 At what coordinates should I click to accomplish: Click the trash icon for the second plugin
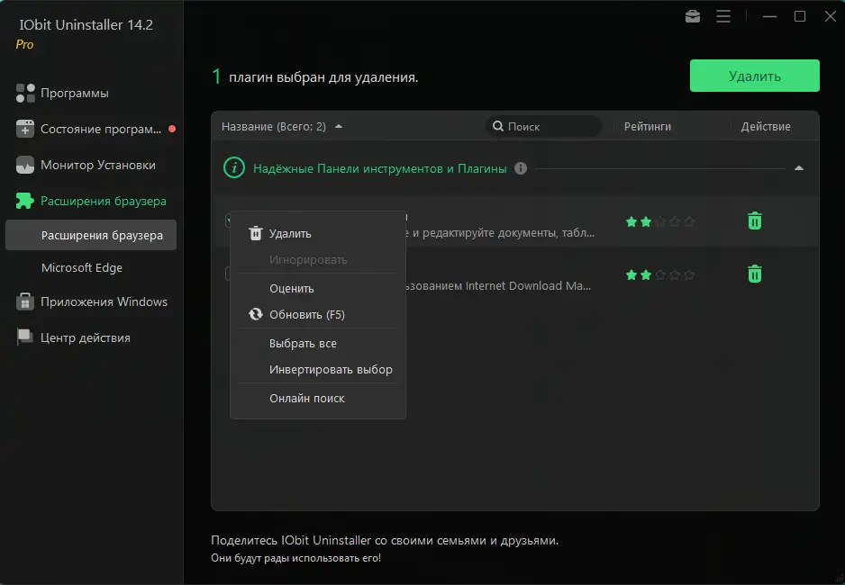click(x=755, y=274)
